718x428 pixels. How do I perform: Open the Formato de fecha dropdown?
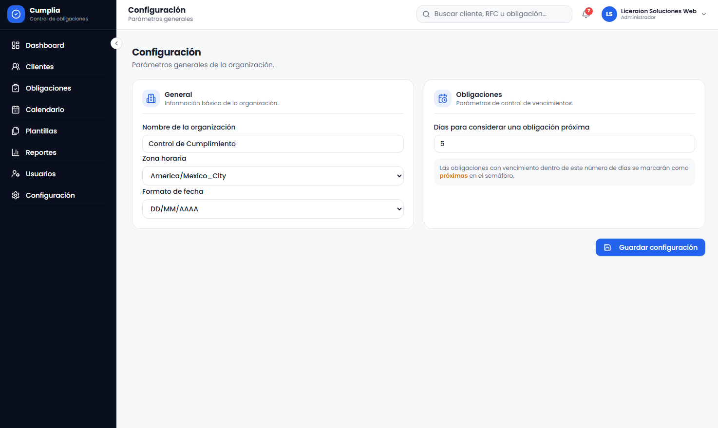point(273,209)
